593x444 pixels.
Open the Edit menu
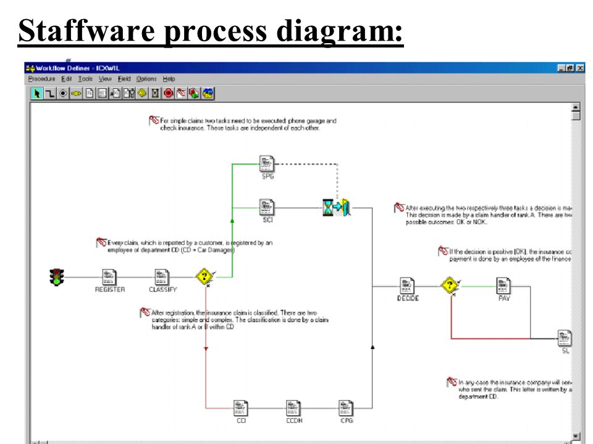67,79
